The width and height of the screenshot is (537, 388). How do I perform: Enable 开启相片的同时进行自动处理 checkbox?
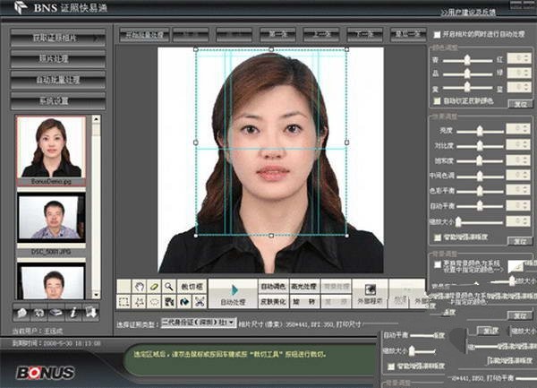[x=437, y=34]
